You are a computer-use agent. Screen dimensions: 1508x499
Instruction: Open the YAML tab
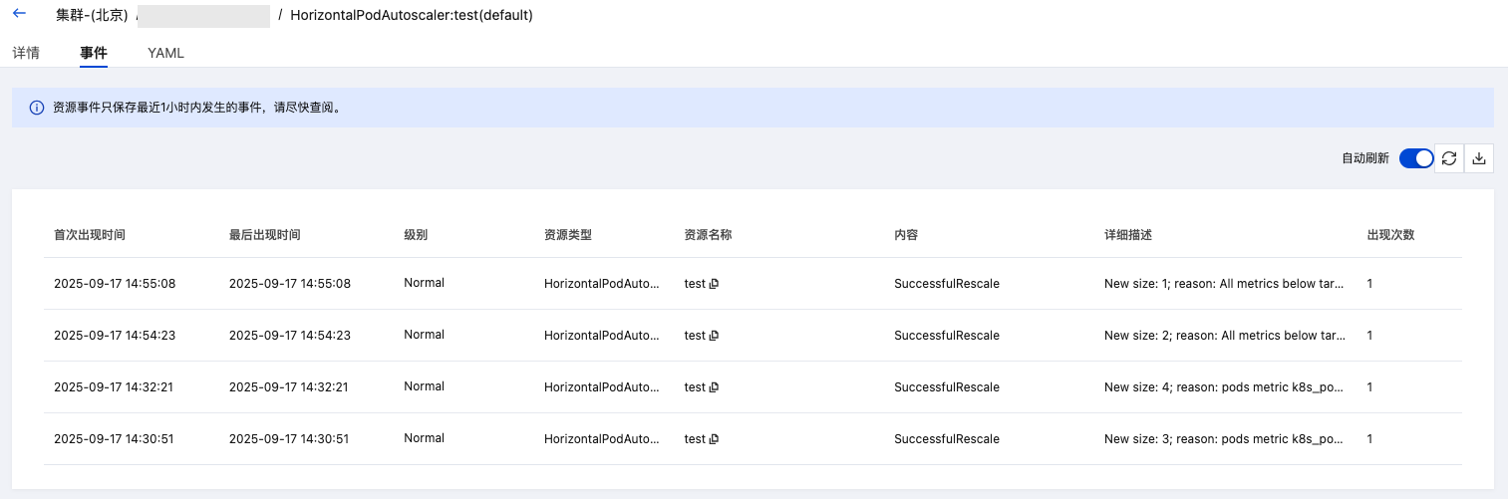pyautogui.click(x=165, y=53)
